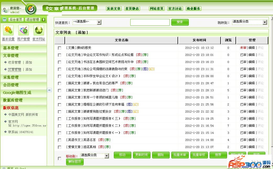Open the 基本设置 gear icon

click(8, 30)
